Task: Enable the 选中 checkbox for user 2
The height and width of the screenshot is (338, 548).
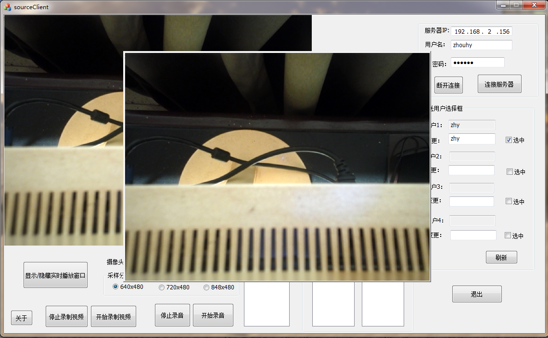Action: tap(510, 172)
